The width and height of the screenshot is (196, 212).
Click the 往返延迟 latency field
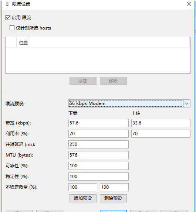click(98, 144)
